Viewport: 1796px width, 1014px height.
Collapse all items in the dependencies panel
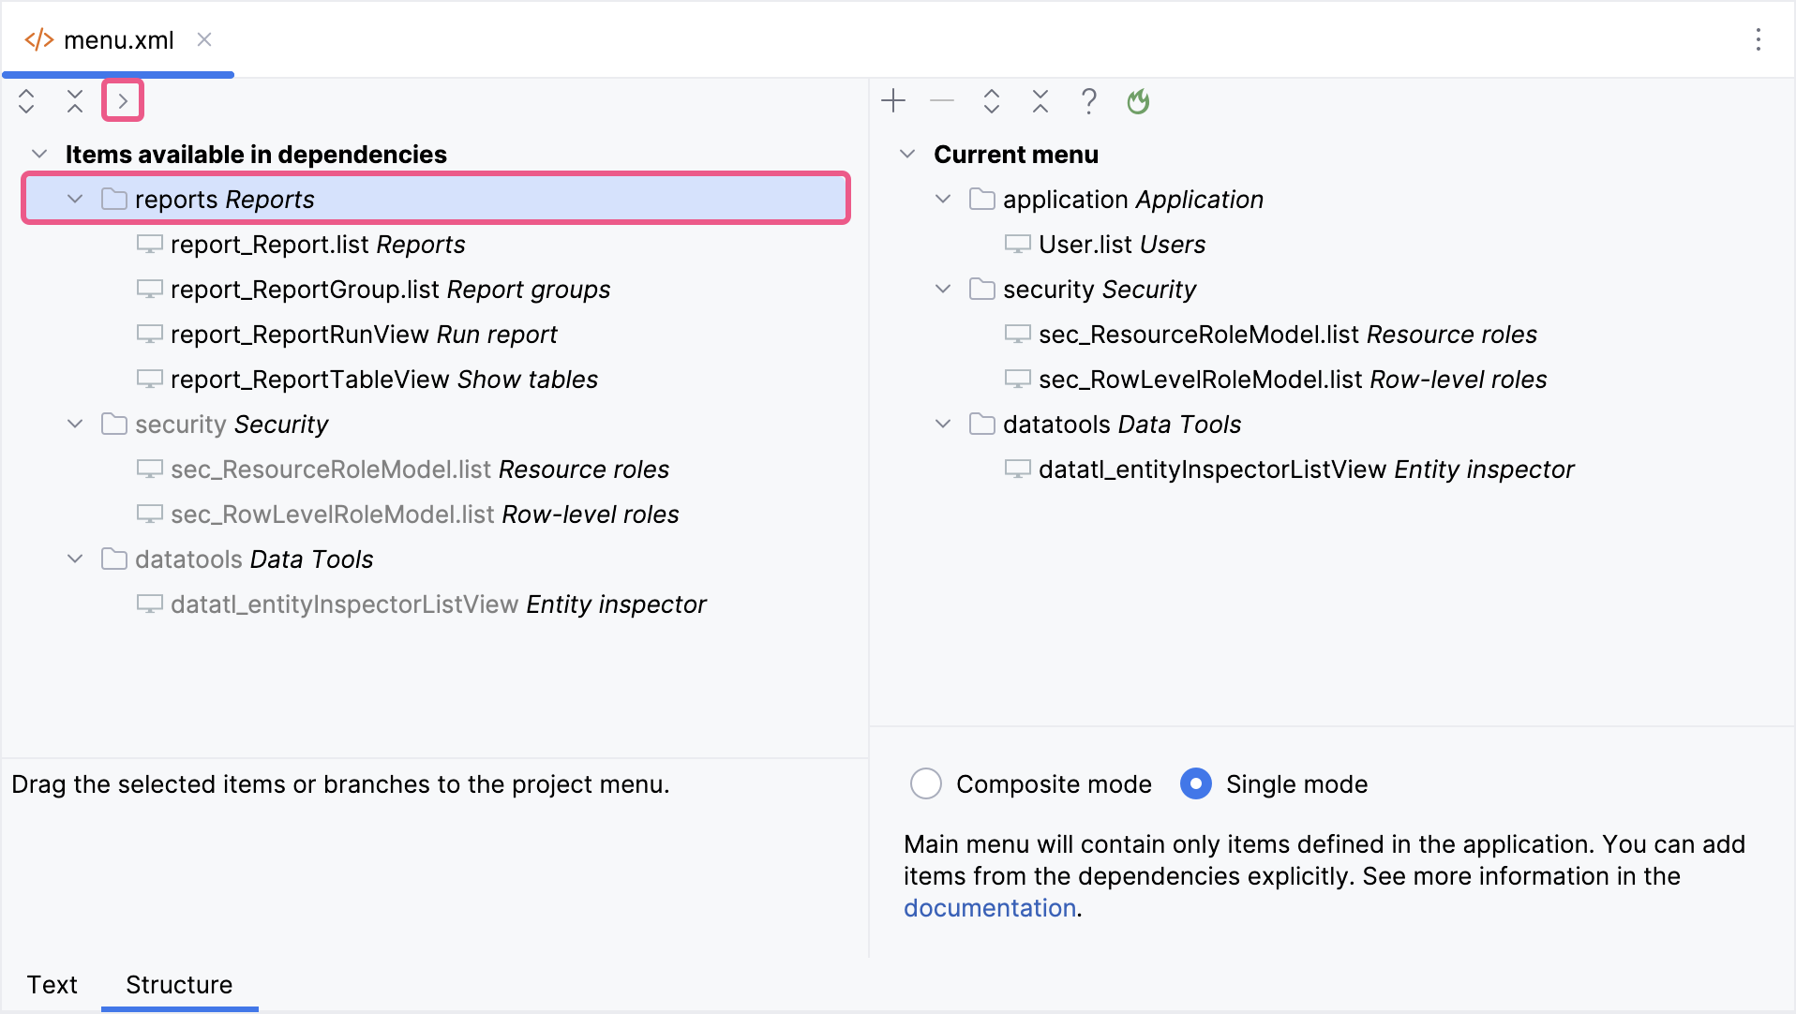75,101
